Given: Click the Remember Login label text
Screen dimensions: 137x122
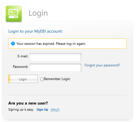Looking at the screenshot, I should [57, 79].
